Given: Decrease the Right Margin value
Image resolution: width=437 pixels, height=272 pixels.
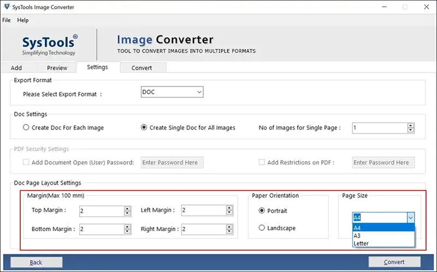Looking at the screenshot, I should 229,232.
